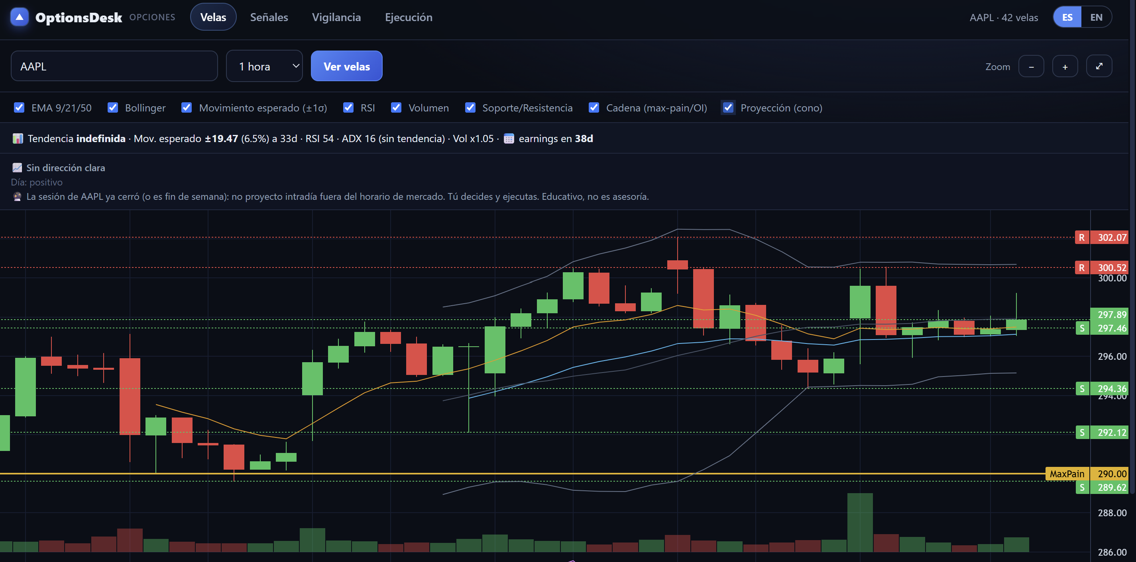Click the 'Día: positivo' text
This screenshot has width=1136, height=562.
tap(37, 182)
